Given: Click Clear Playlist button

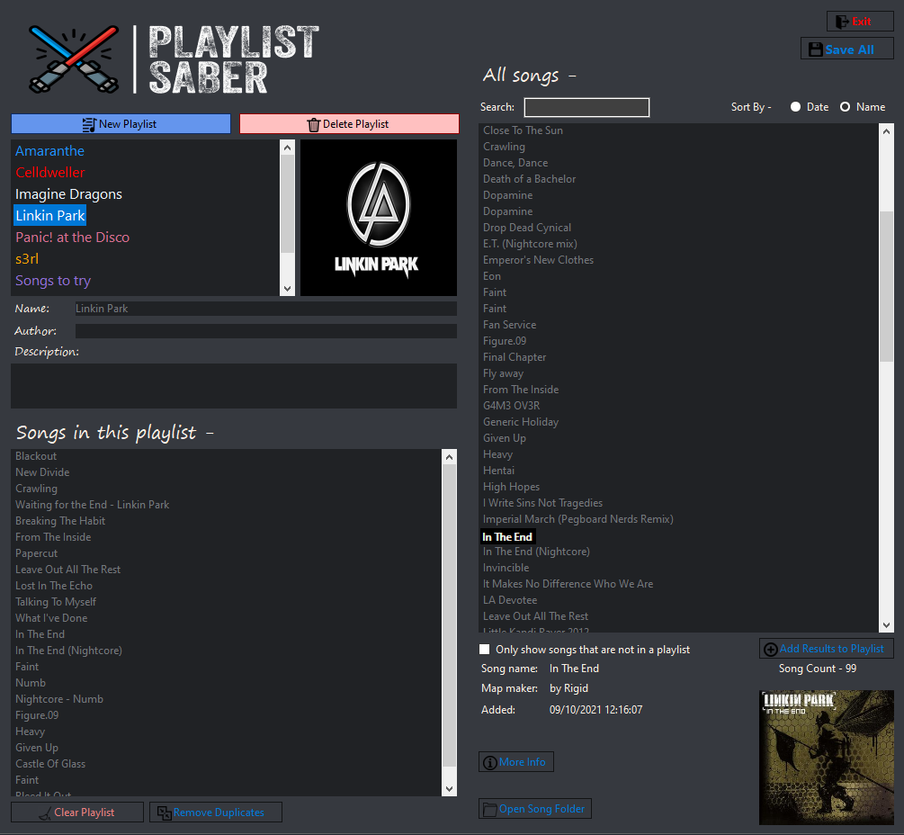Looking at the screenshot, I should 77,812.
